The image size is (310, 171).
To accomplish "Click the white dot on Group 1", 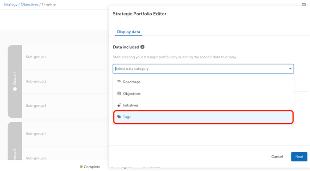I will click(x=15, y=89).
